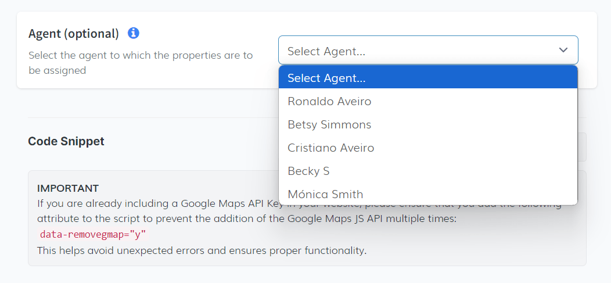Click the chevron arrow in the agent dropdown

(x=563, y=51)
